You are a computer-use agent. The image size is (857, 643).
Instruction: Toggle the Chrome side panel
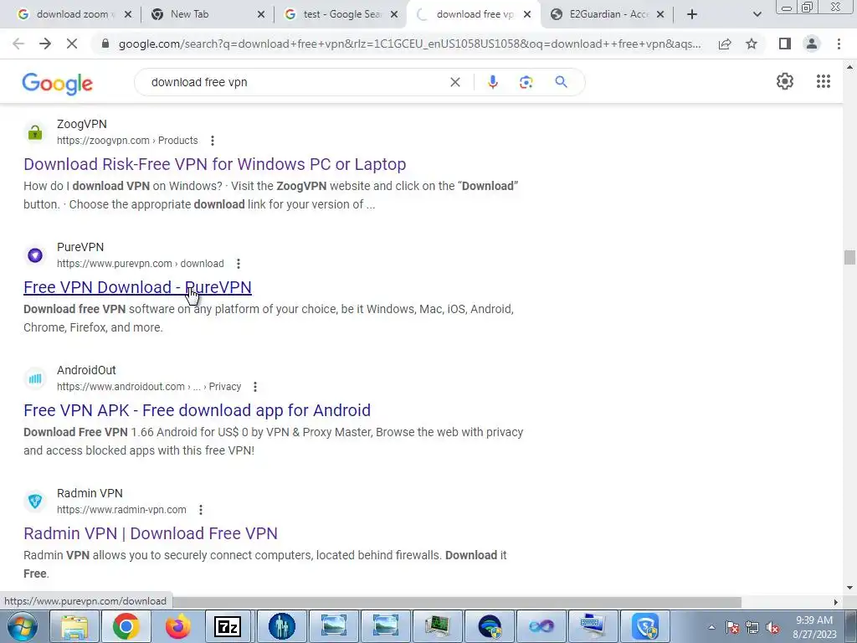pyautogui.click(x=785, y=44)
